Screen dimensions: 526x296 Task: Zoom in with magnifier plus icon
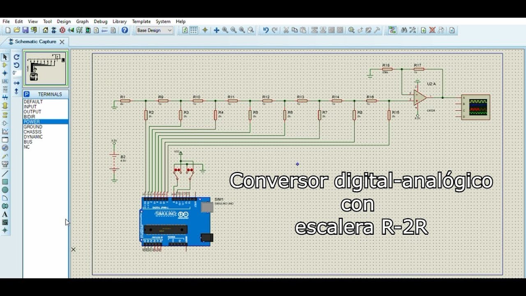pyautogui.click(x=225, y=30)
